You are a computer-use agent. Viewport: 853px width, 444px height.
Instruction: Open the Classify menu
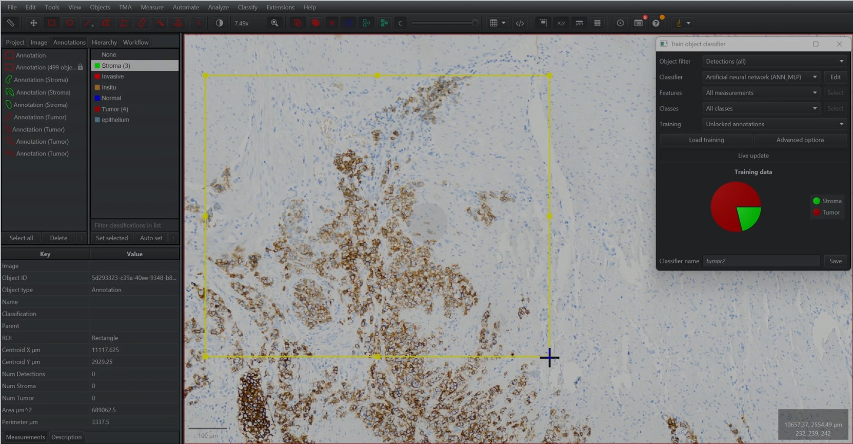tap(247, 7)
